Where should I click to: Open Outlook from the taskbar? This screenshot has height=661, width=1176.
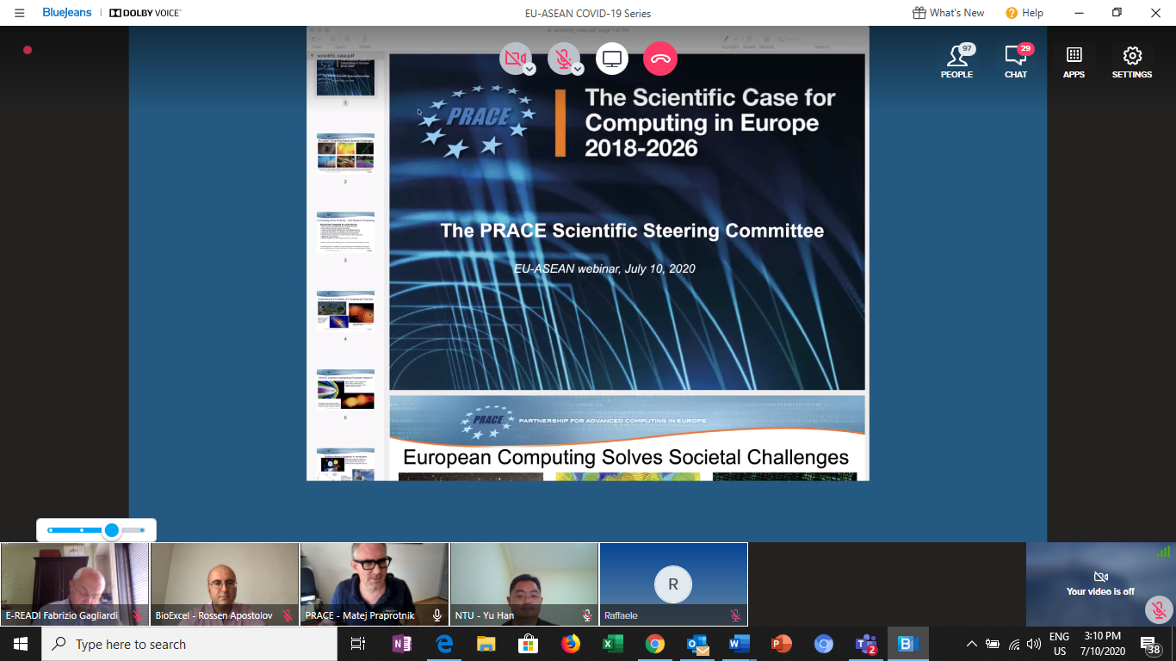pos(696,644)
